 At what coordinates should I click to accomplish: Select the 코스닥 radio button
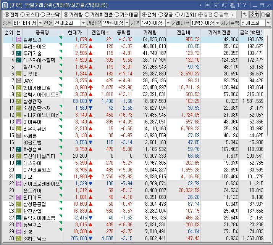tap(43, 14)
